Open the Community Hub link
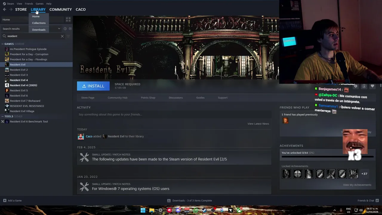The image size is (382, 215). [118, 98]
